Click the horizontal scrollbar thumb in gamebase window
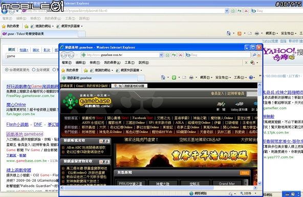The height and width of the screenshot is (197, 303). [x=139, y=188]
